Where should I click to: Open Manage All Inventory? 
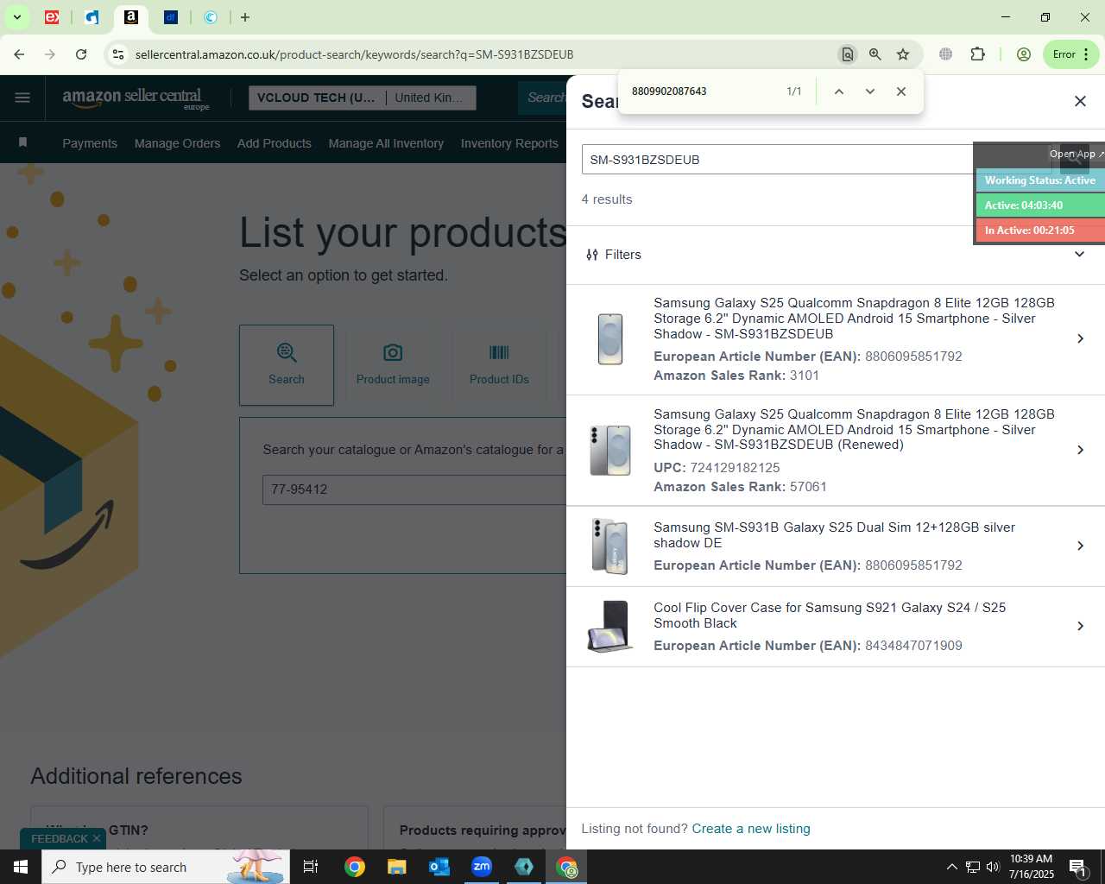[x=386, y=143]
